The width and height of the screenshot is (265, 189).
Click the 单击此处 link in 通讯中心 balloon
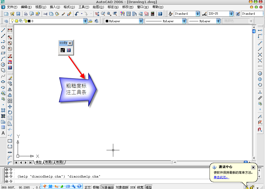[221, 177]
